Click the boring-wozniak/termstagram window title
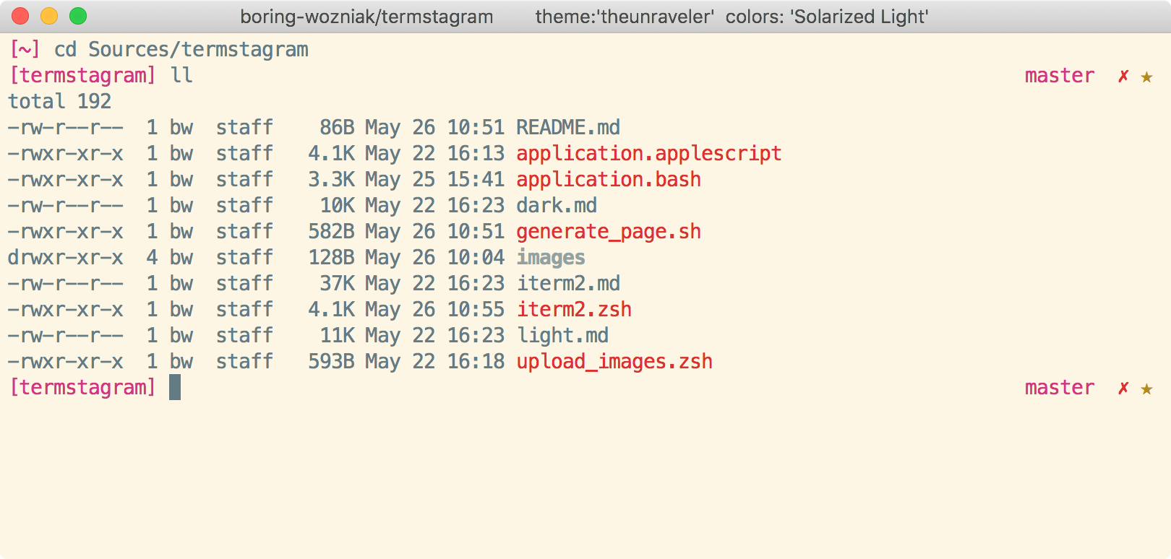 [x=366, y=17]
